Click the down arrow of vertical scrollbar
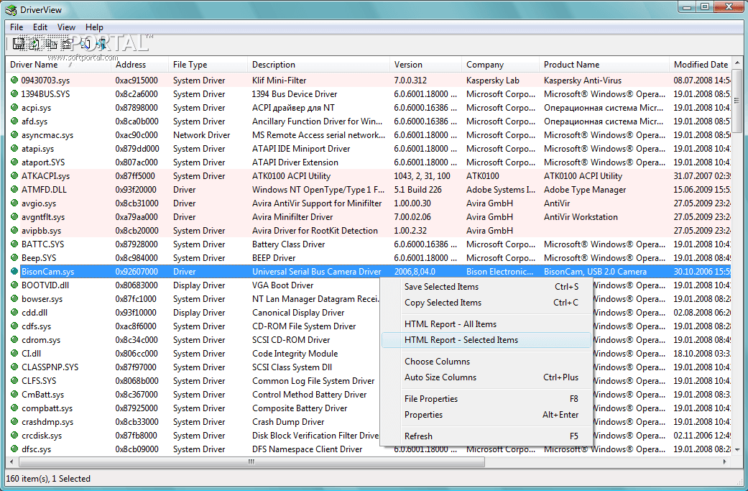 pyautogui.click(x=737, y=449)
